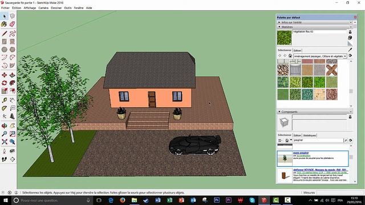This screenshot has width=365, height=205.
Task: Click the Zoom Extents tool
Action: tap(5, 142)
